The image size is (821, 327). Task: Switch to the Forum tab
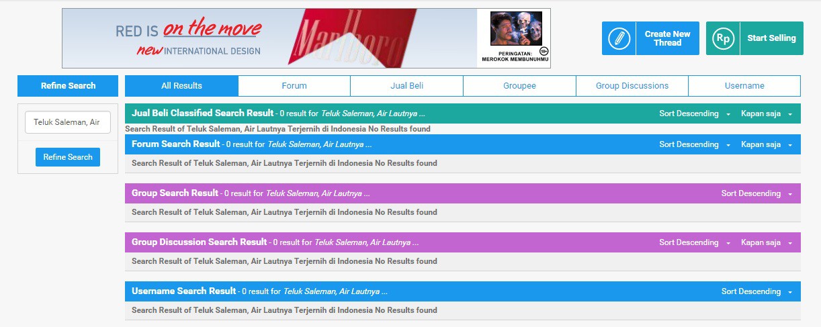click(x=294, y=86)
